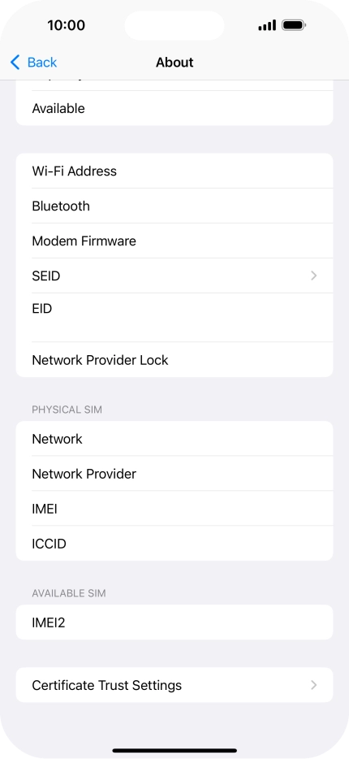Screen dimensions: 349x759
Task: Select the Network Provider row
Action: [174, 474]
